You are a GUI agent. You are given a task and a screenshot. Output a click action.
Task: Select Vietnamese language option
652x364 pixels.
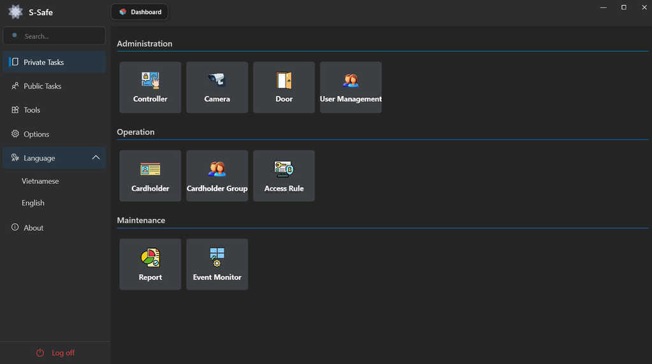tap(40, 181)
